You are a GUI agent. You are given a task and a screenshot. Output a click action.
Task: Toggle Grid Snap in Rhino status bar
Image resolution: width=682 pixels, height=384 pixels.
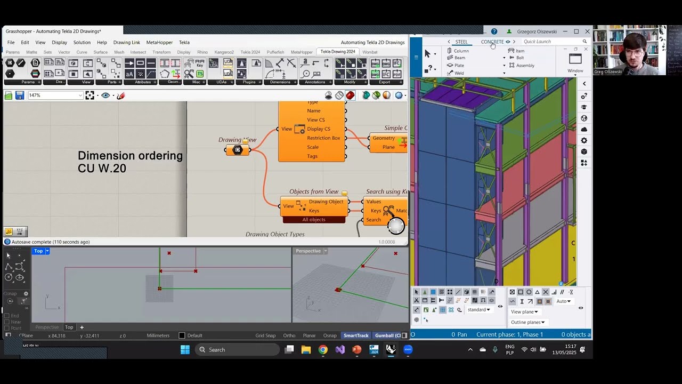[x=265, y=335]
